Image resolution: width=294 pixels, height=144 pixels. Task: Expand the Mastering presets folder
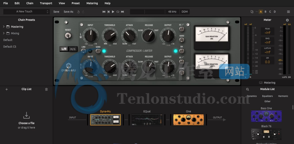4,26
